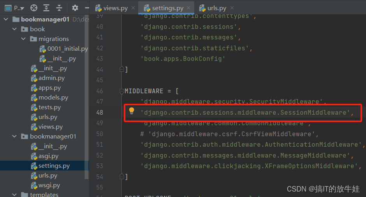Click fold end marker on line 44
Screen dimensions: 366x197
tap(121, 69)
